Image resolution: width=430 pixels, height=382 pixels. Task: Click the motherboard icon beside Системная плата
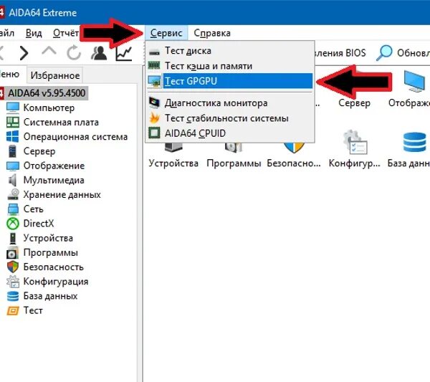13,122
